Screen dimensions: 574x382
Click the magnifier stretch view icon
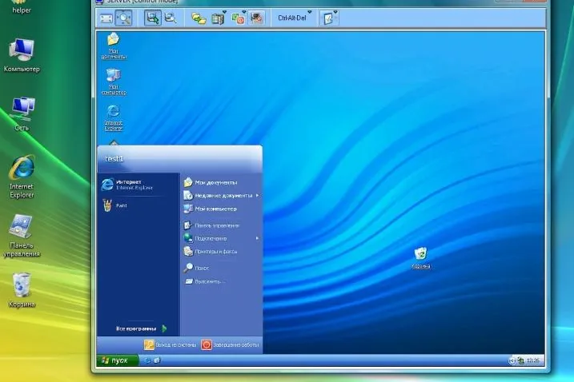[124, 18]
